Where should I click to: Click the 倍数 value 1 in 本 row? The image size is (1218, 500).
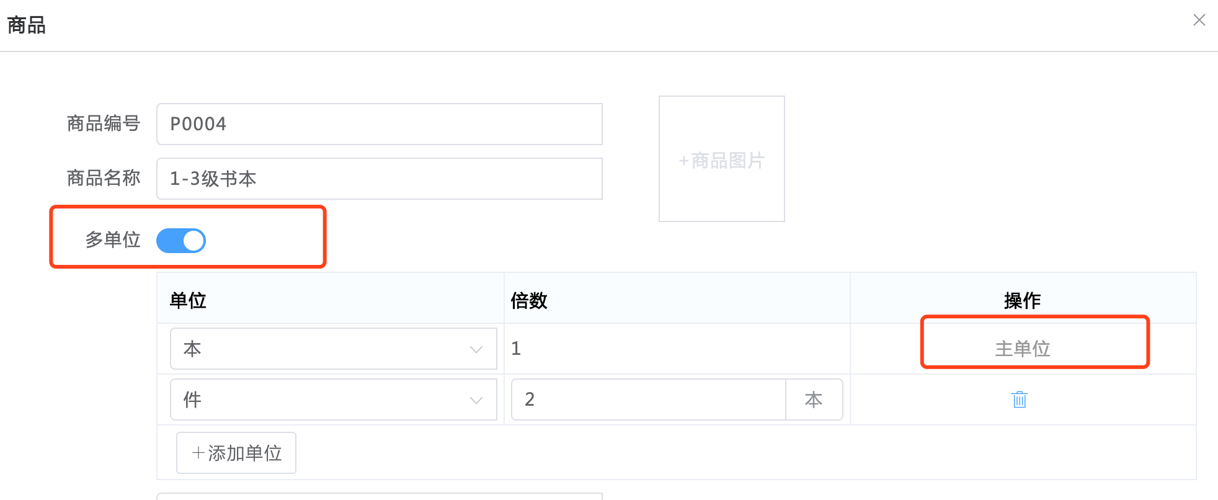click(x=516, y=349)
